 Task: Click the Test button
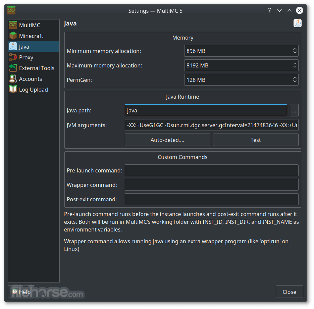pos(256,140)
